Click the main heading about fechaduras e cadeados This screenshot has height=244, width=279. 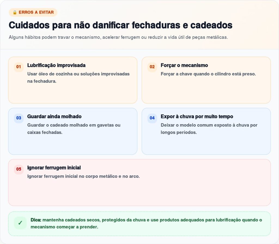[x=120, y=25]
